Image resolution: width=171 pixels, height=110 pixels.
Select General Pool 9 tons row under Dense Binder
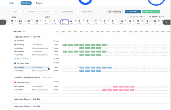(x=32, y=71)
